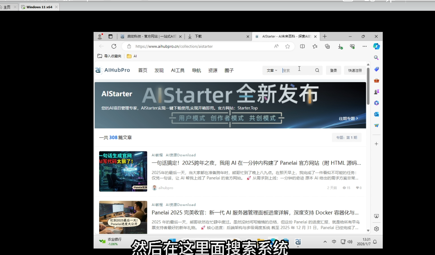Reload the page with the refresh icon

click(114, 46)
